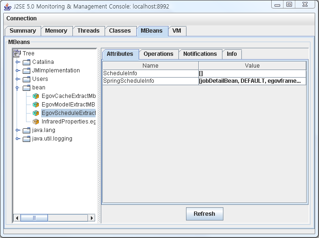Switch to the Memory tab
This screenshot has width=319, height=238.
point(56,31)
